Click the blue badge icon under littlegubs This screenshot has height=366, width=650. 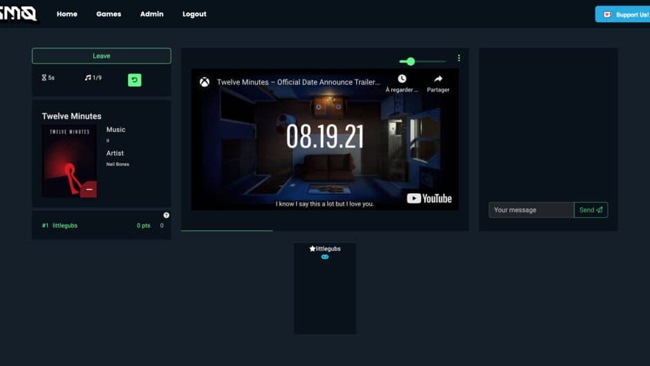click(325, 257)
